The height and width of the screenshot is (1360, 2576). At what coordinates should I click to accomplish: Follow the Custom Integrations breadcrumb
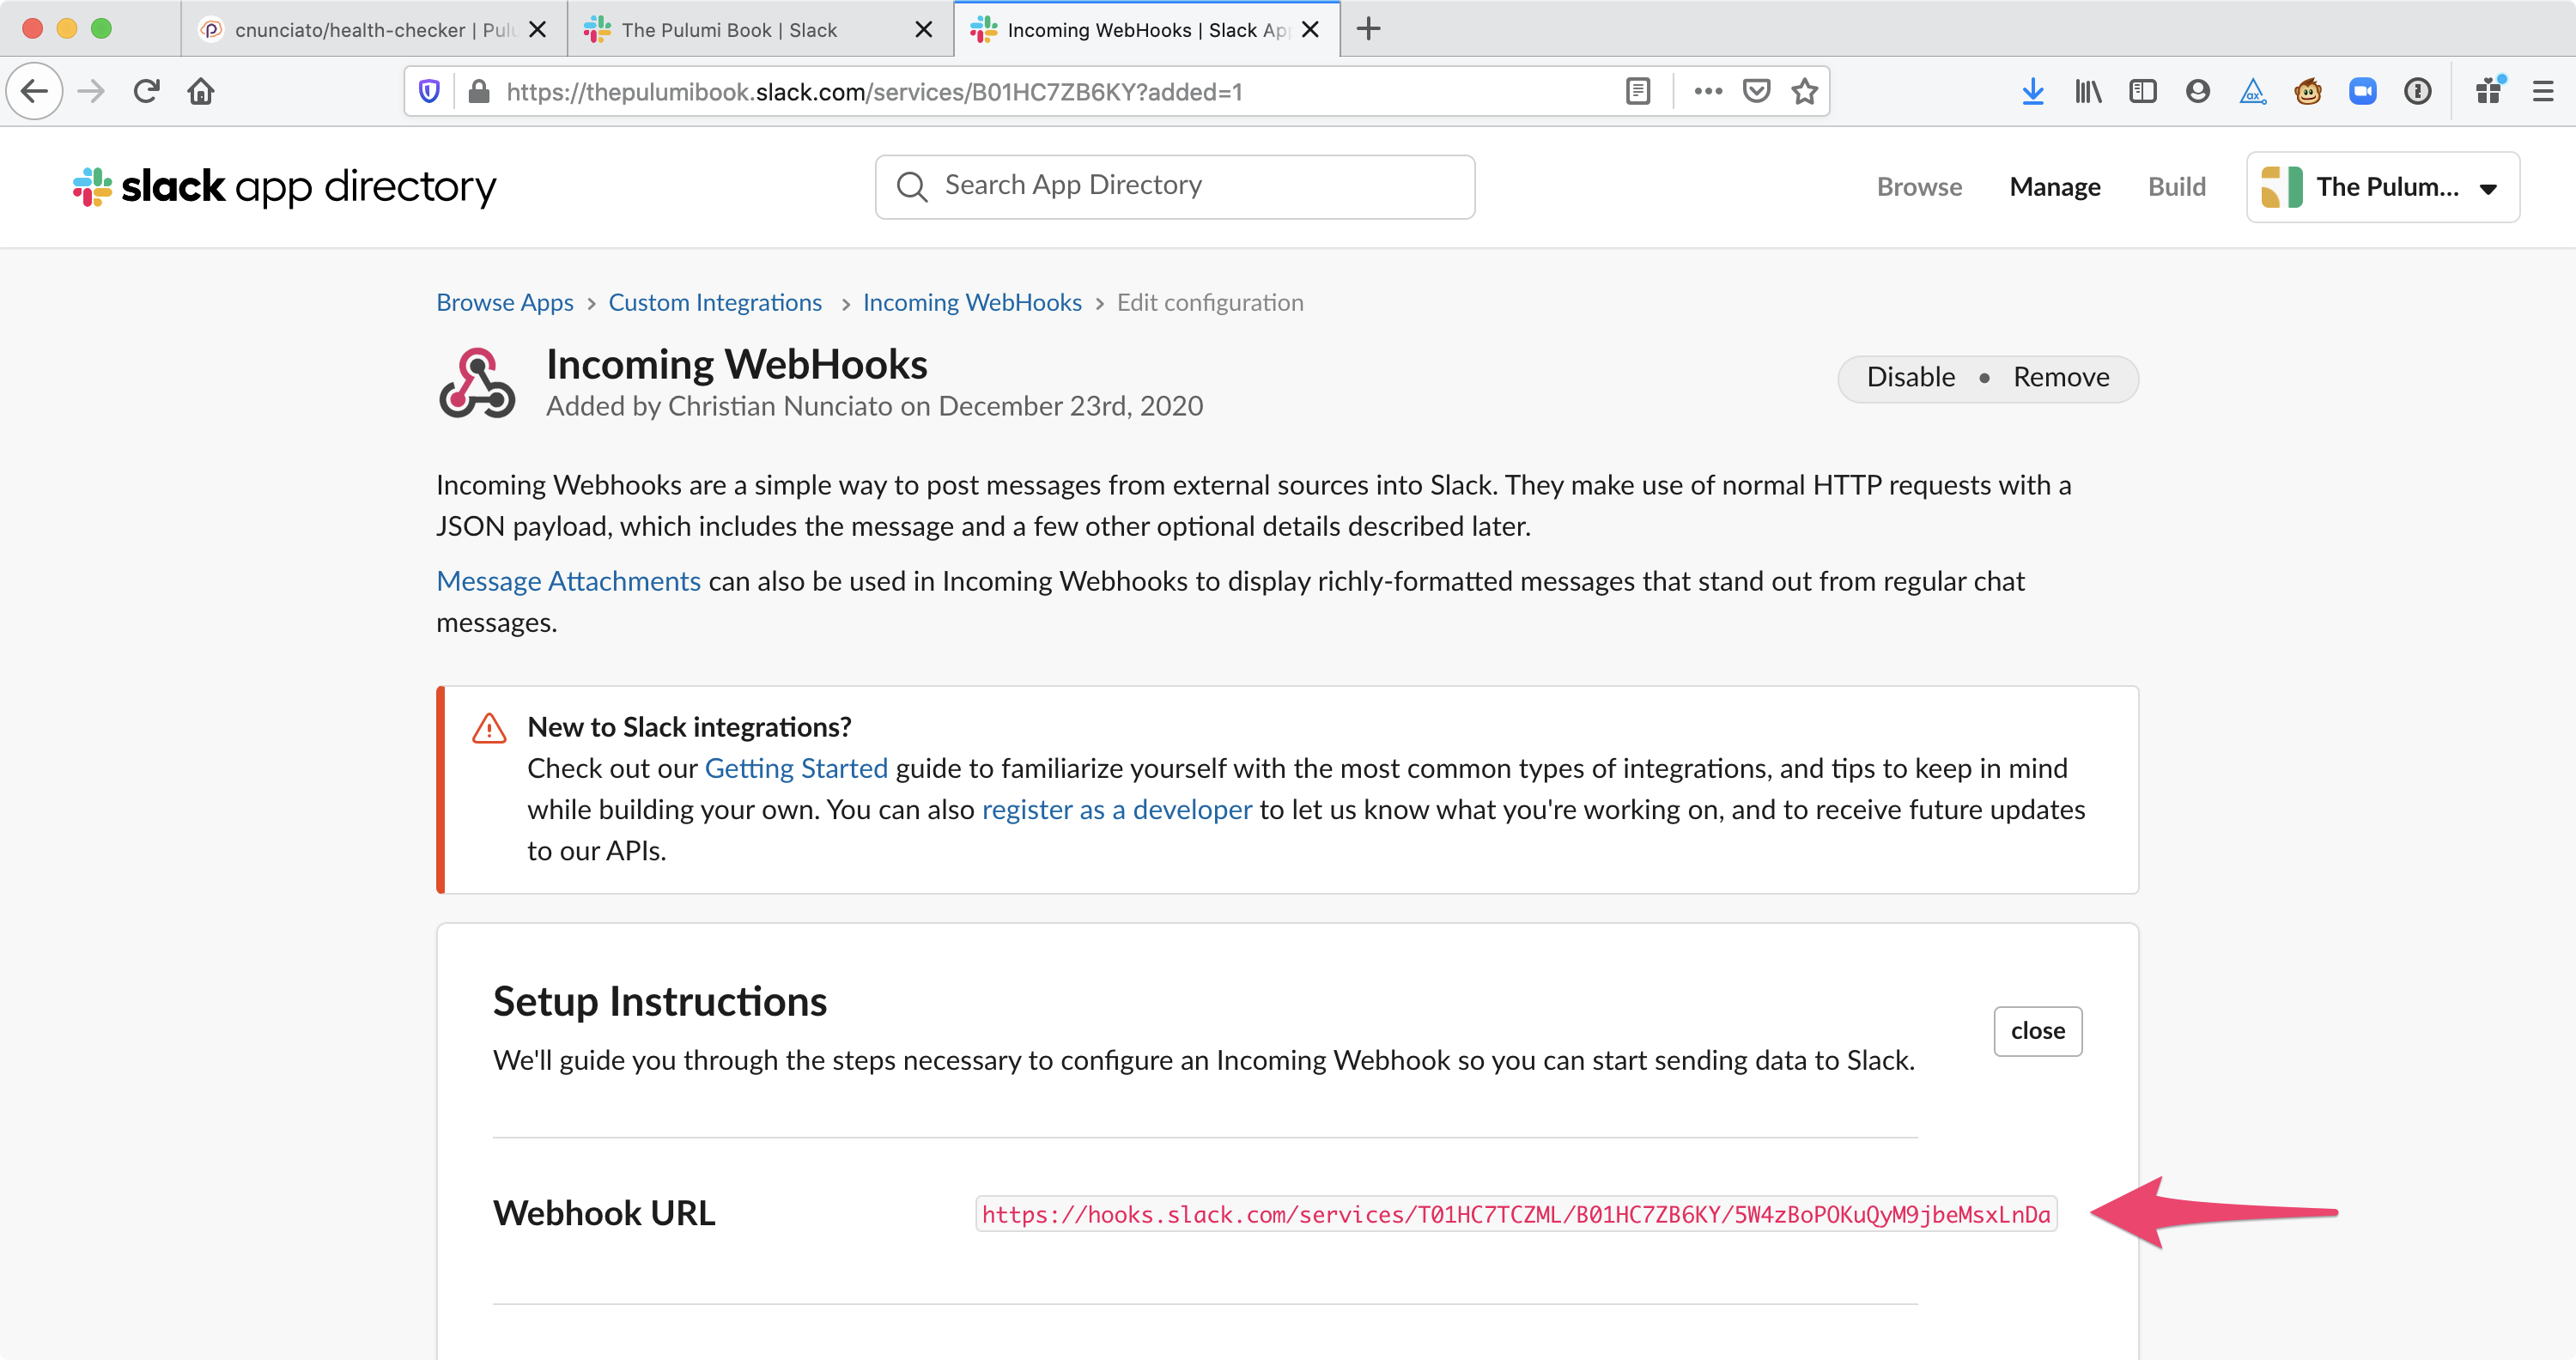click(715, 302)
